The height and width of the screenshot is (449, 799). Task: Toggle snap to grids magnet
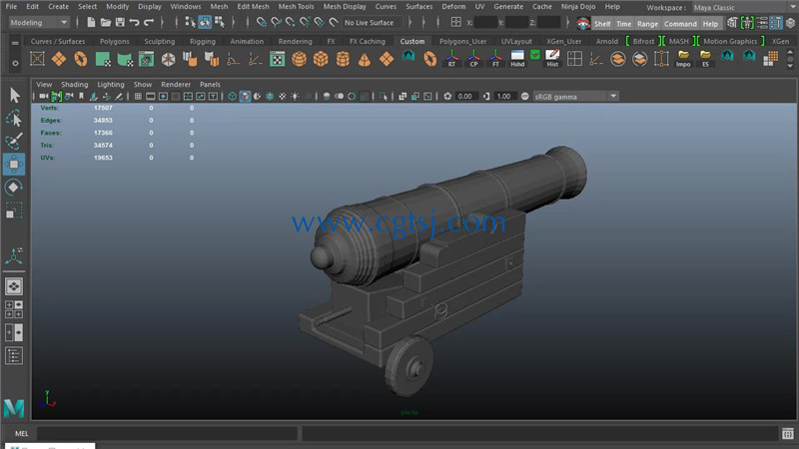coord(262,22)
